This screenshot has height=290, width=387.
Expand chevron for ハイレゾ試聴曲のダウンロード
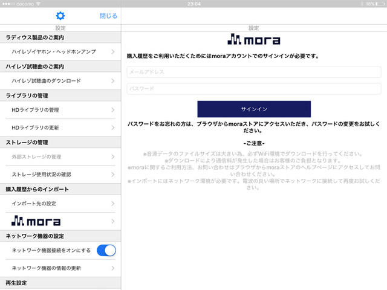pos(112,80)
